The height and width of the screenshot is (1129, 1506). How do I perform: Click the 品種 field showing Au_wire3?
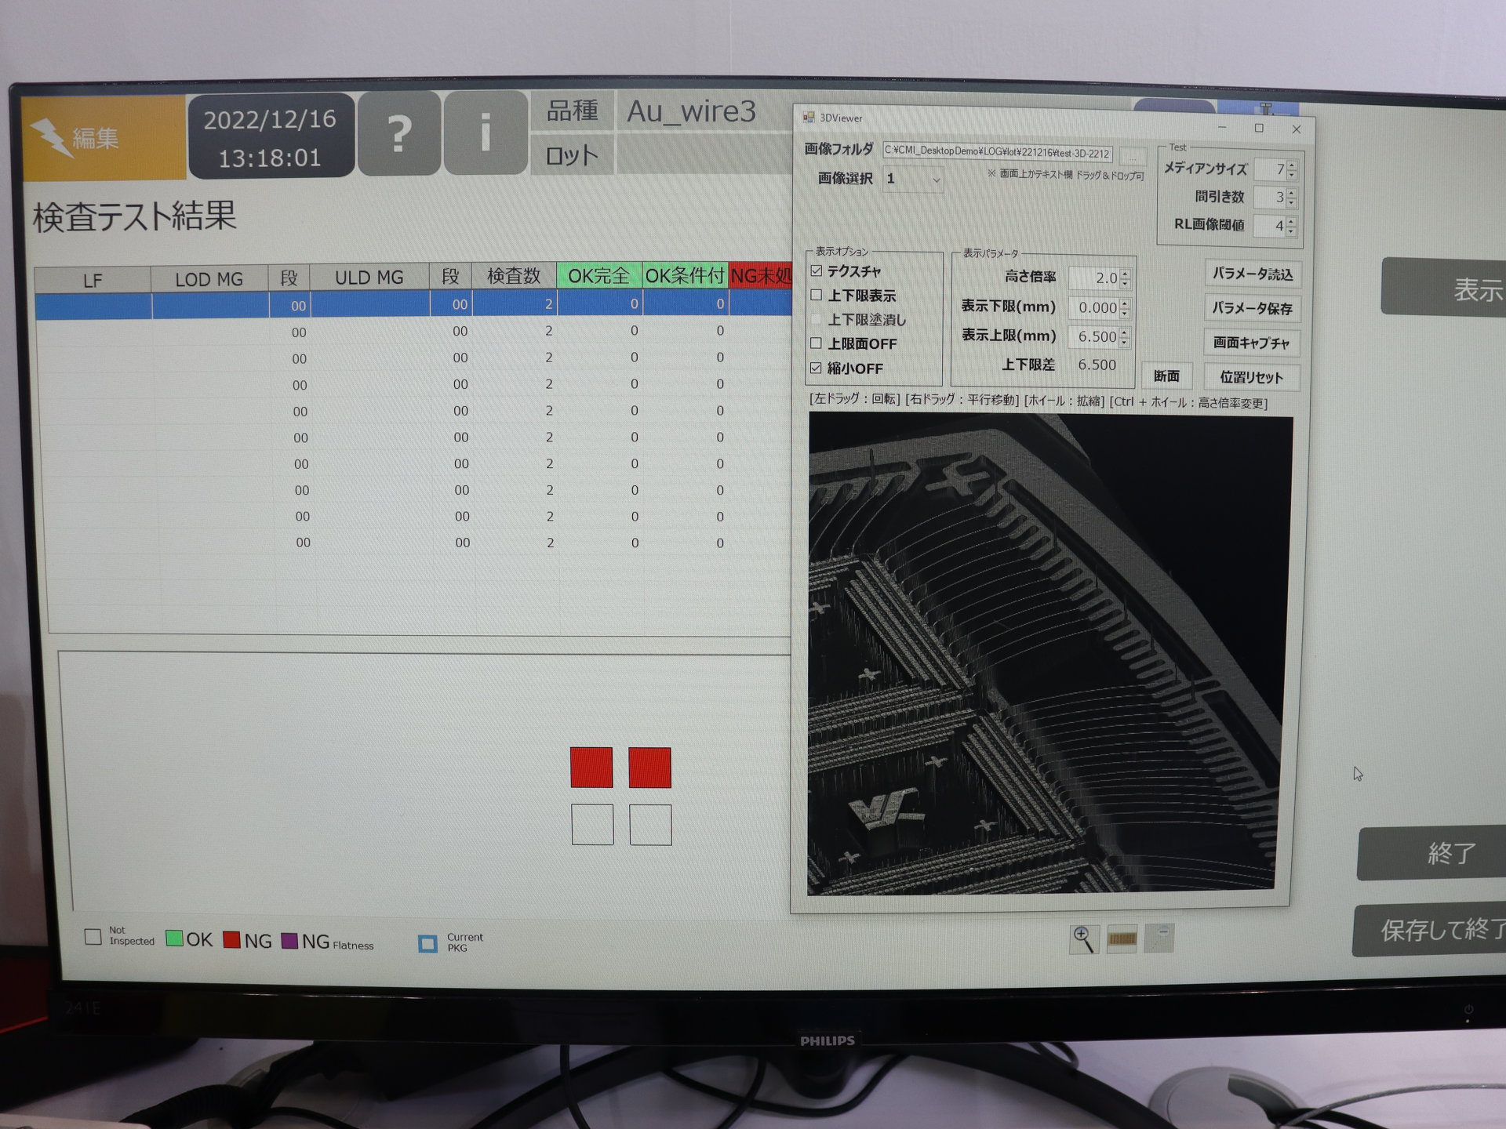coord(706,111)
